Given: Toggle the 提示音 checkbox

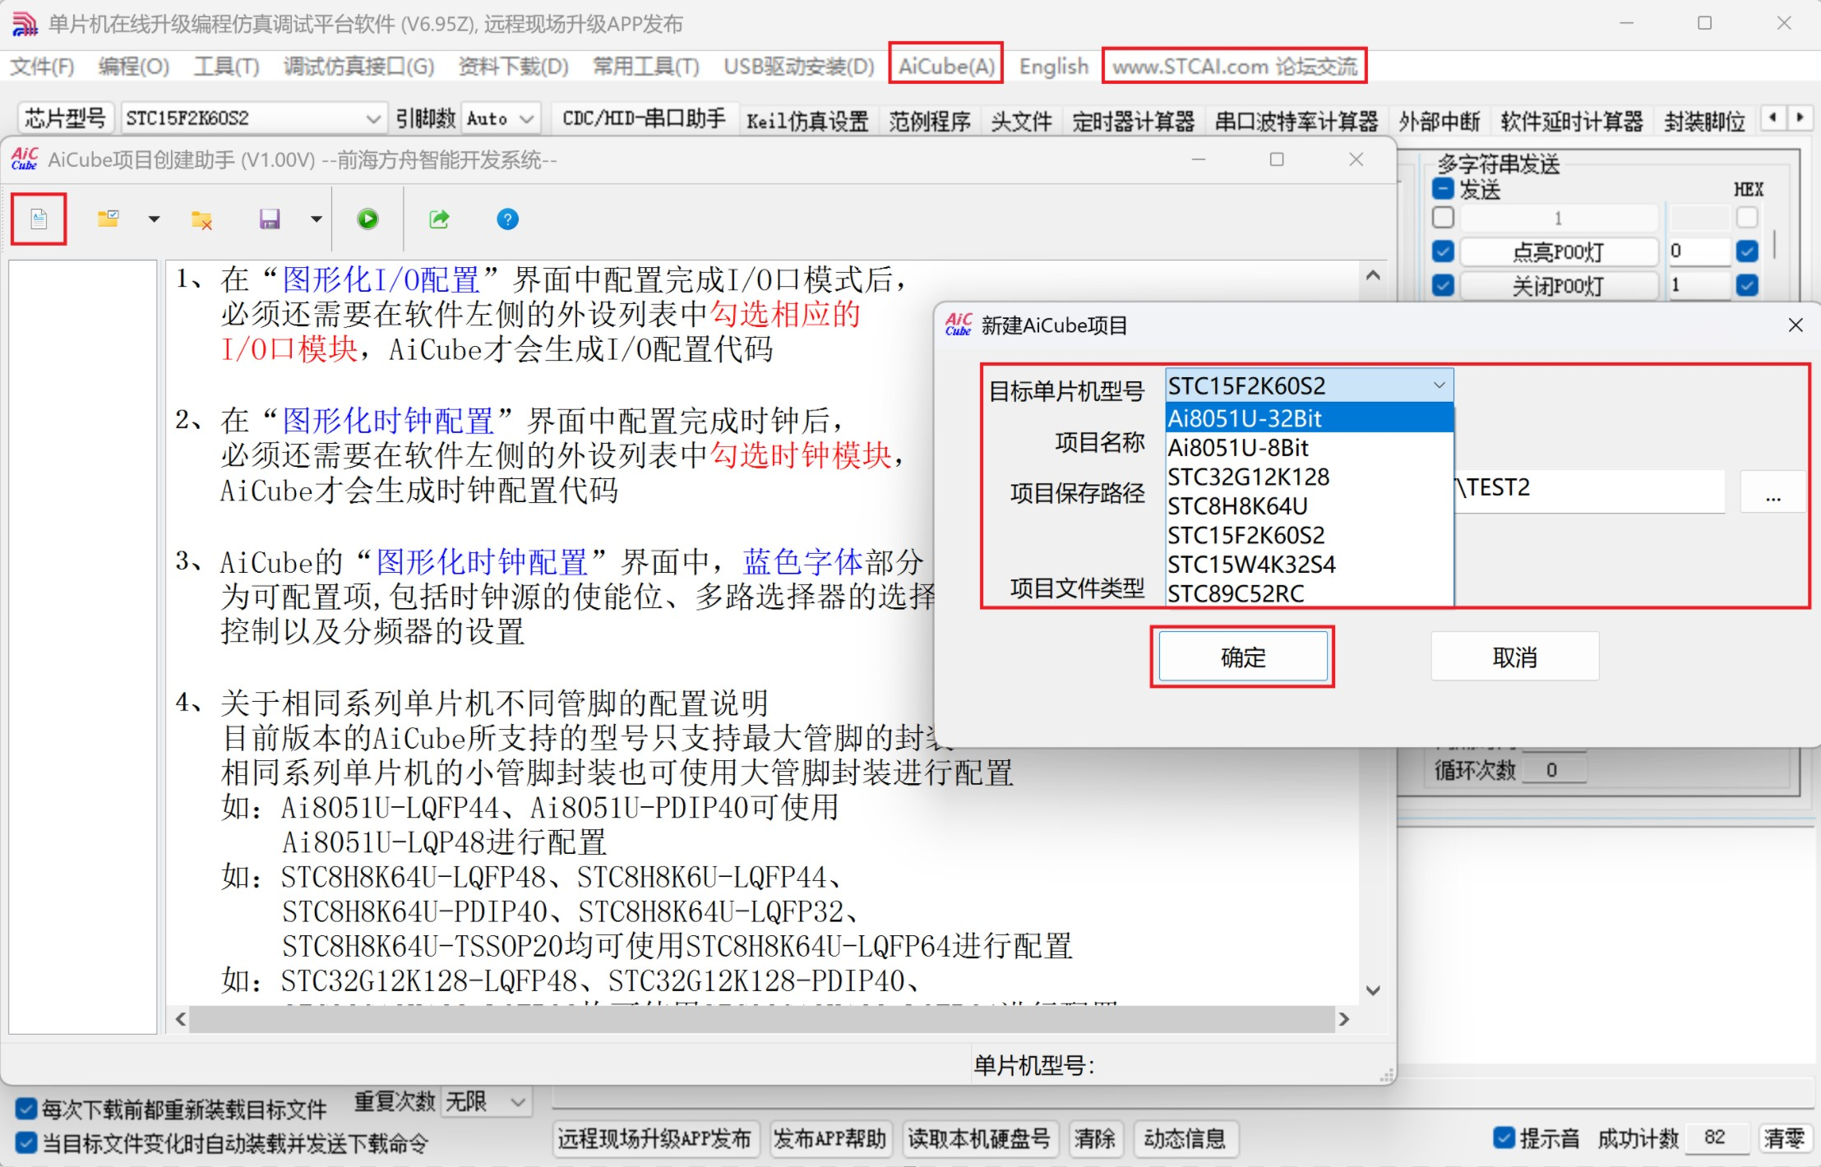Looking at the screenshot, I should 1504,1138.
